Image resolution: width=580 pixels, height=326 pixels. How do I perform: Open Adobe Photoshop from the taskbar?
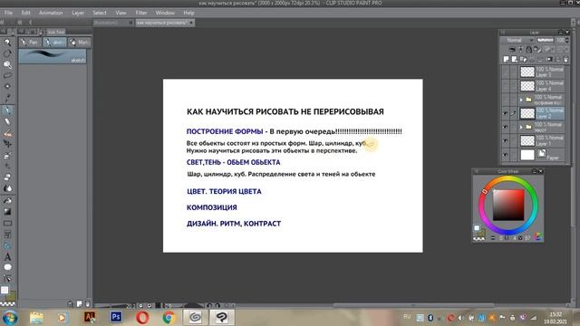[116, 317]
